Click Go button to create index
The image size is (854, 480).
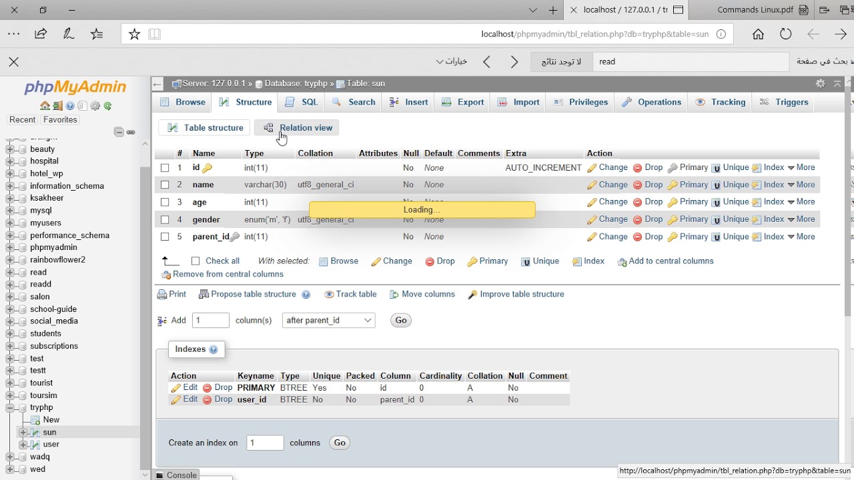click(x=340, y=443)
